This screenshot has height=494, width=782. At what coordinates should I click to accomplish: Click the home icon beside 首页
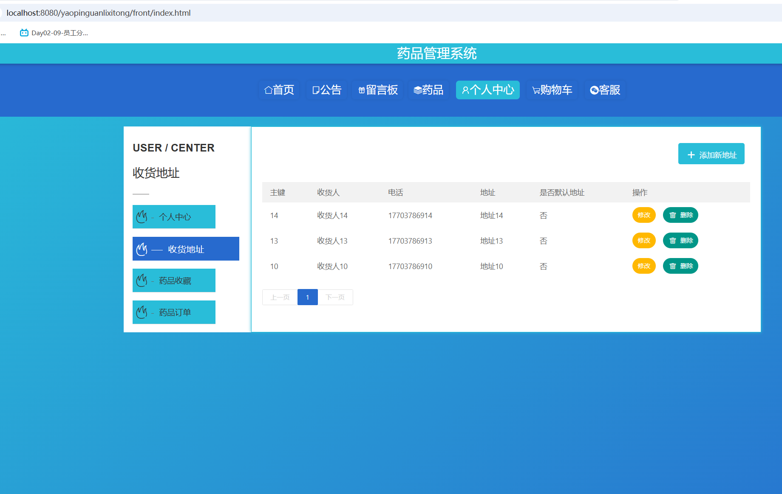coord(268,90)
